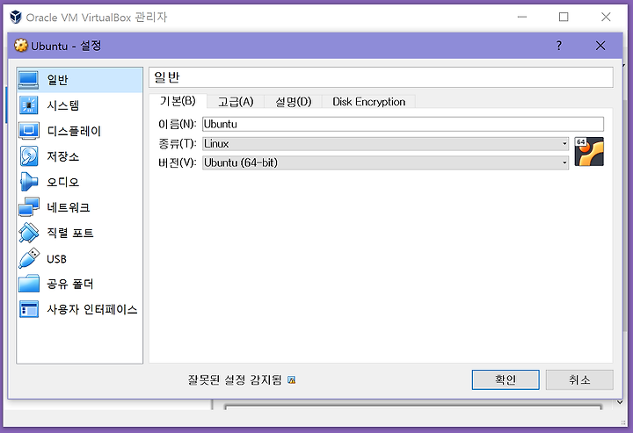Switch to the 기본(B) tab
Viewport: 633px width, 433px height.
pyautogui.click(x=178, y=101)
